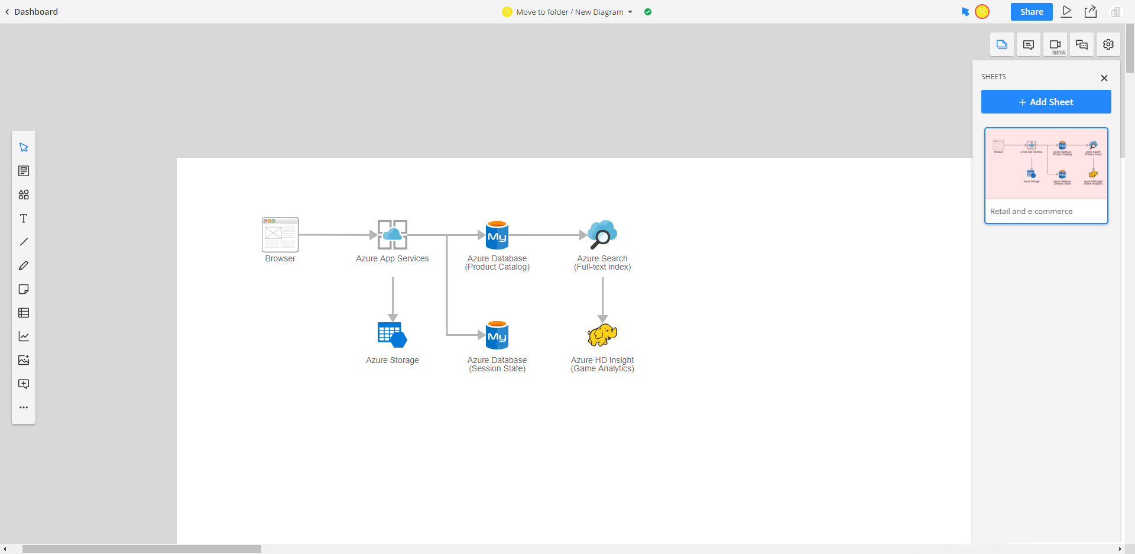This screenshot has height=554, width=1135.
Task: Click the export icon in top bar
Action: point(1091,11)
